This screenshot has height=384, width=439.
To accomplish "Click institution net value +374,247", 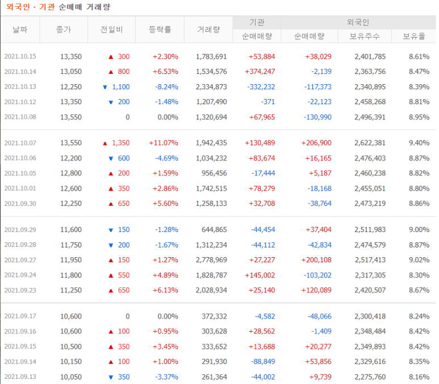I will tap(260, 72).
